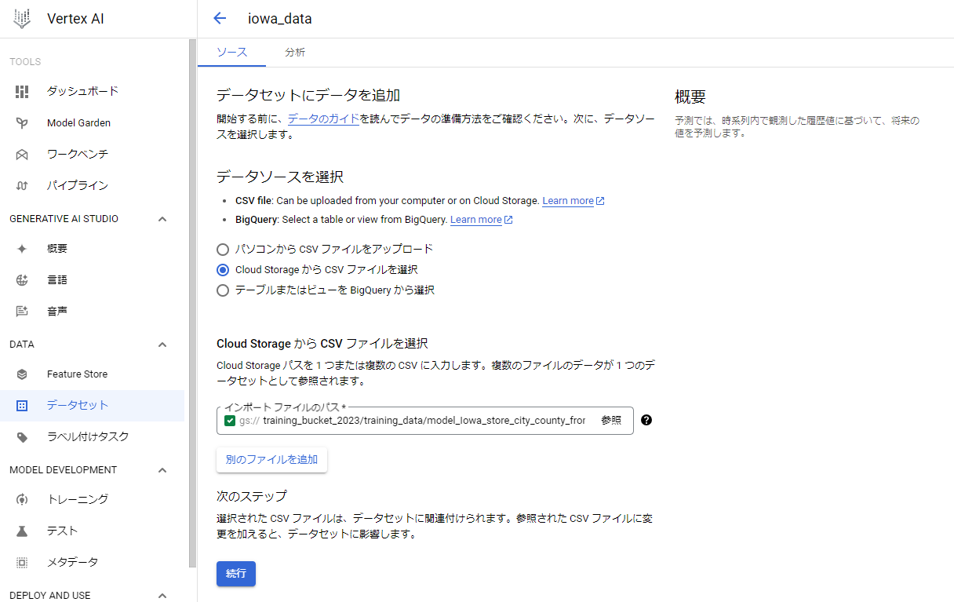Click the ラベル付けタスク tag icon

(22, 436)
